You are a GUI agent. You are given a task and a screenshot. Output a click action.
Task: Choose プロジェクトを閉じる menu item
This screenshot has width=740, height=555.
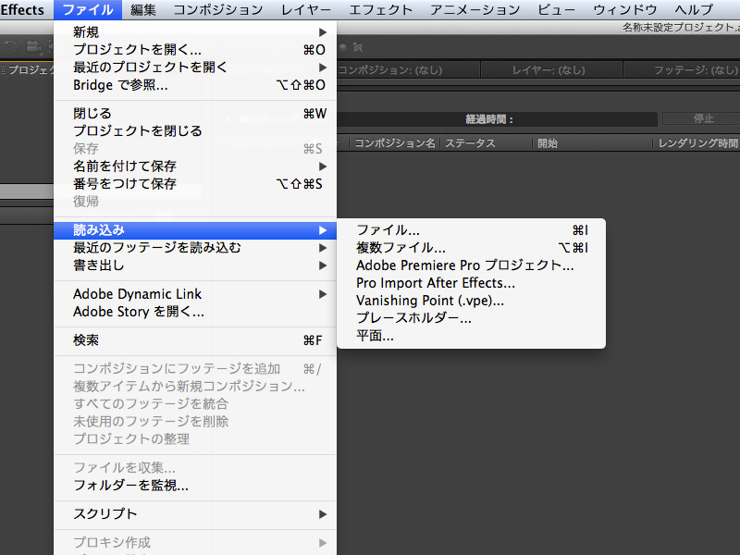pyautogui.click(x=195, y=130)
